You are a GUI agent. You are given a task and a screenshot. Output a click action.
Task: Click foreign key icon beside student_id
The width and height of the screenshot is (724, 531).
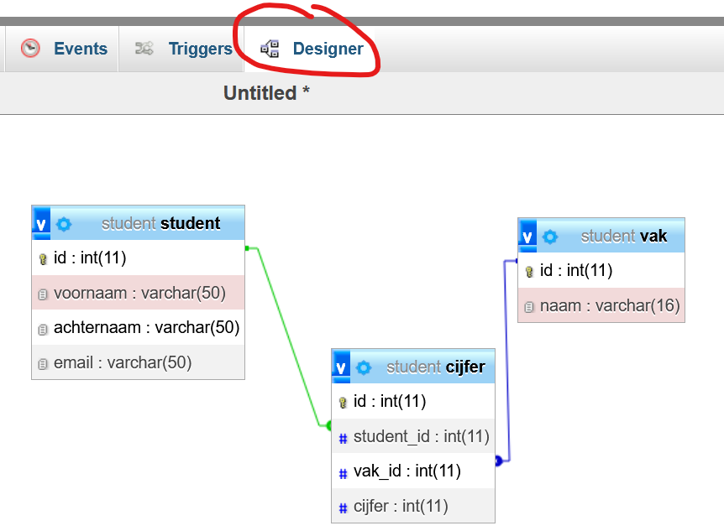coord(343,438)
